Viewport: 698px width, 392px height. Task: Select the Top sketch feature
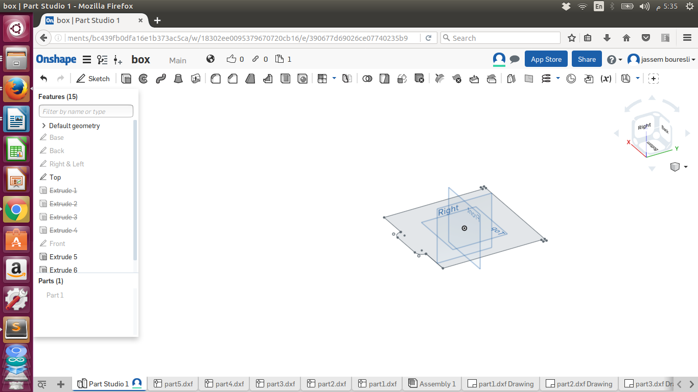(x=55, y=177)
